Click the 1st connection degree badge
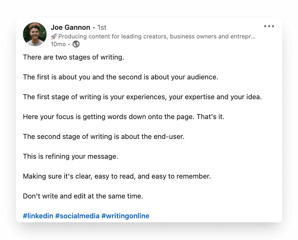 tap(102, 28)
